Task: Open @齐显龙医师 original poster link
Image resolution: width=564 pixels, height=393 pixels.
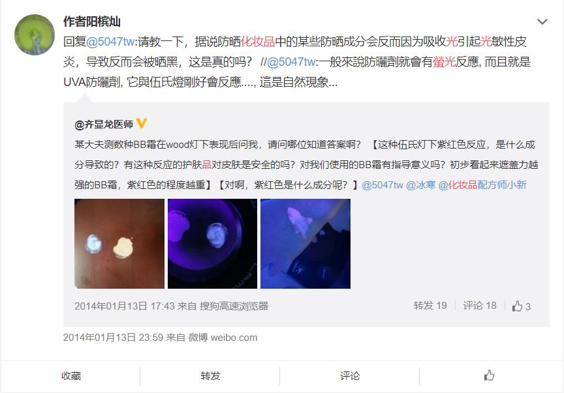Action: (x=104, y=124)
